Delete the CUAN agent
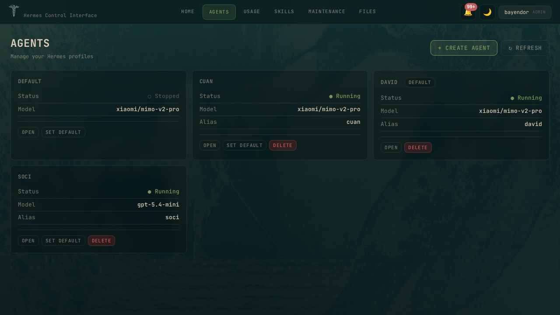 pos(283,145)
